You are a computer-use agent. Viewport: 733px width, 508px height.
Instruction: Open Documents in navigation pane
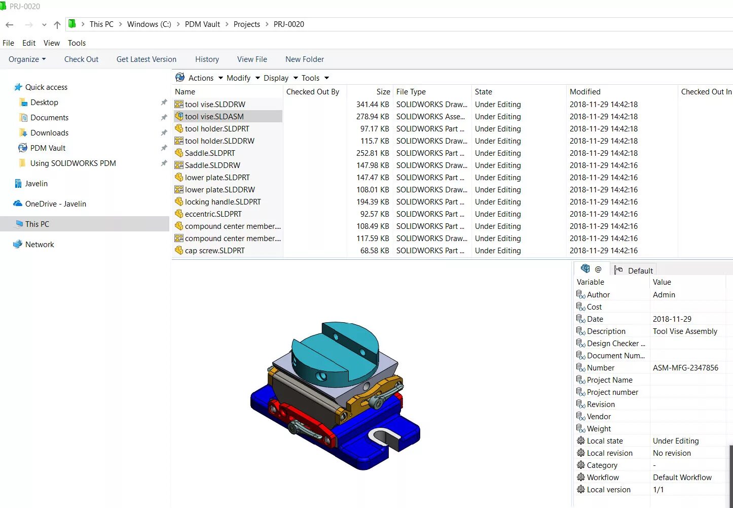pyautogui.click(x=49, y=117)
